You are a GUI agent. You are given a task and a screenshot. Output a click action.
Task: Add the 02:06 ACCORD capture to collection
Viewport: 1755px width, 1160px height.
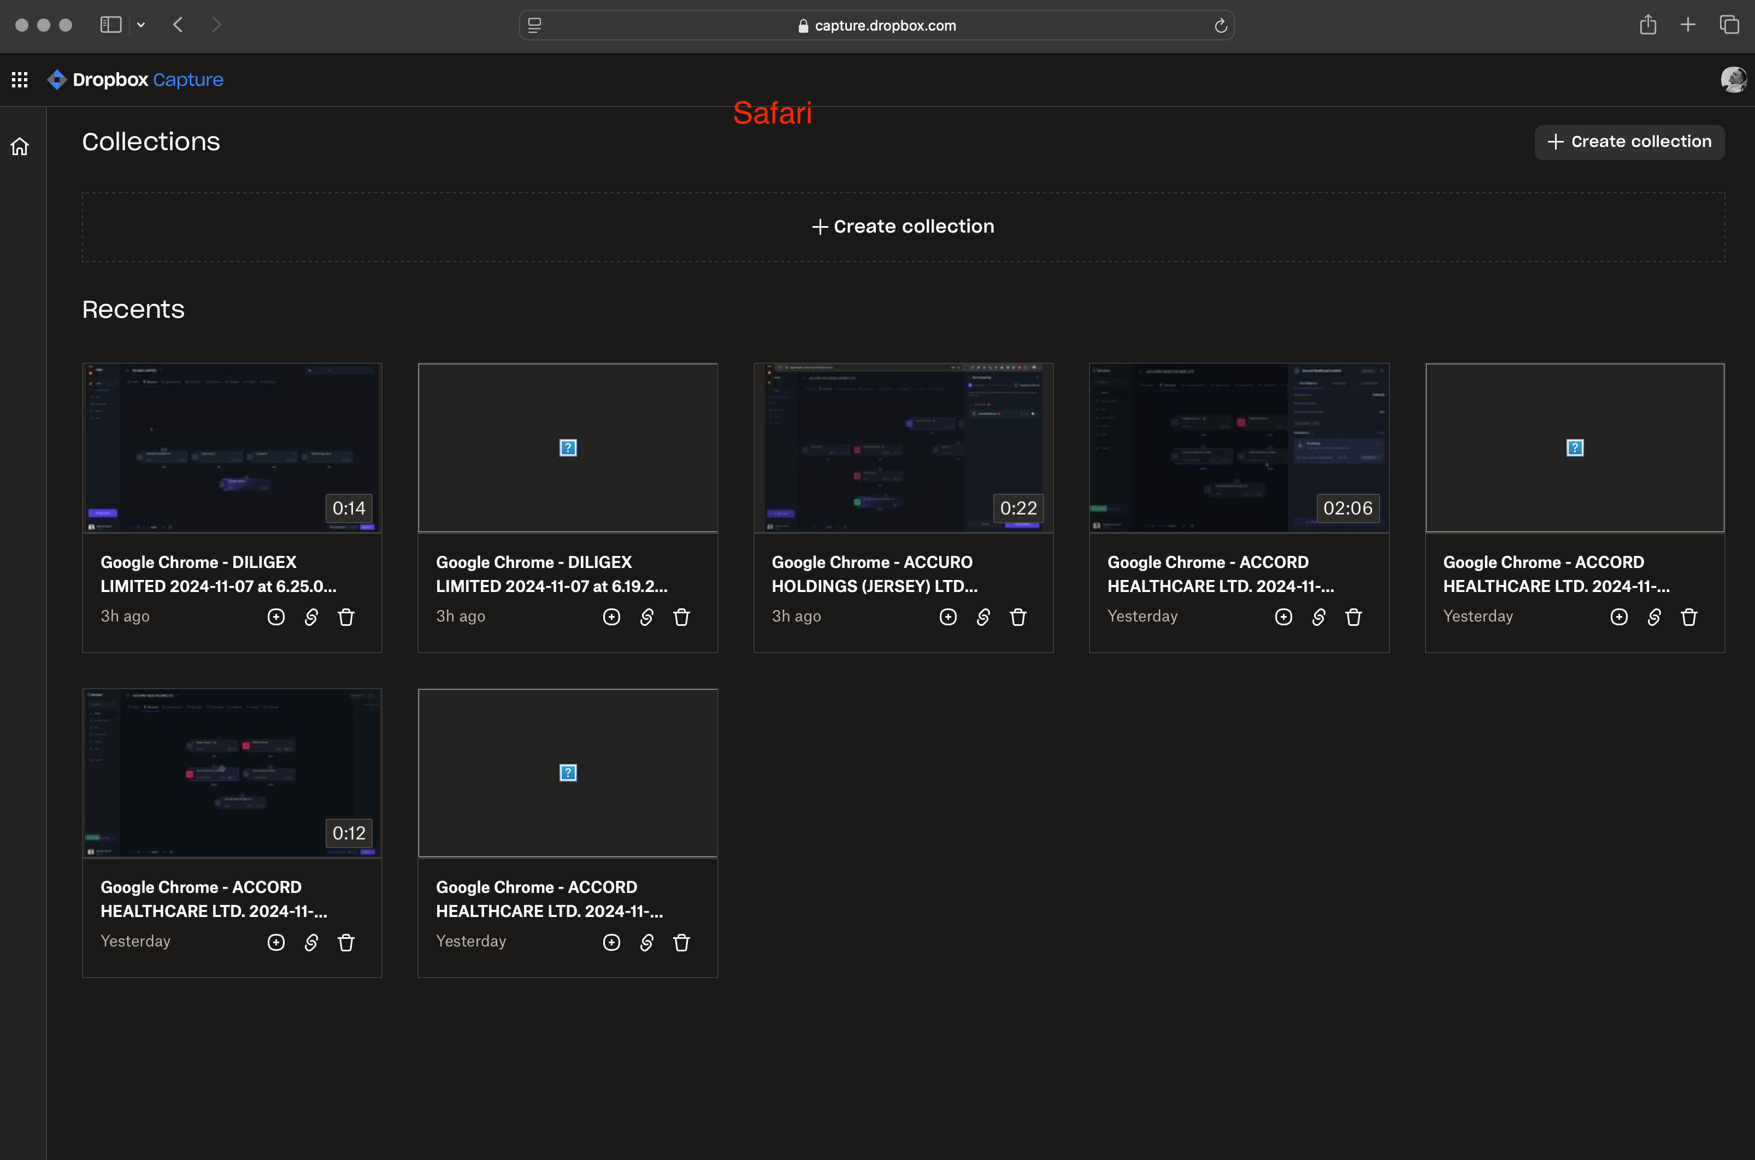(x=1283, y=617)
